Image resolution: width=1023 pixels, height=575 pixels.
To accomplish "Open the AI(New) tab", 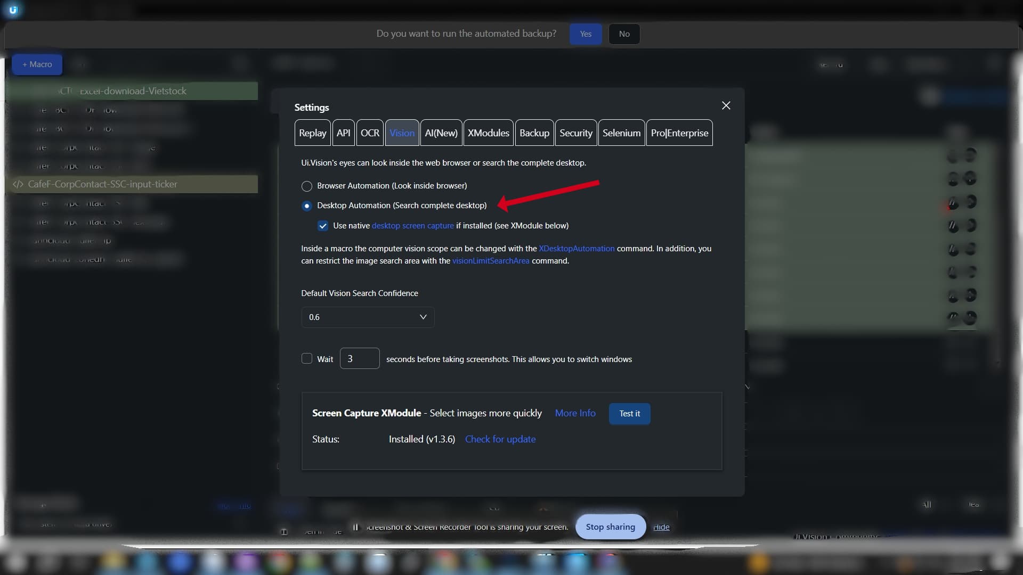I will point(441,133).
